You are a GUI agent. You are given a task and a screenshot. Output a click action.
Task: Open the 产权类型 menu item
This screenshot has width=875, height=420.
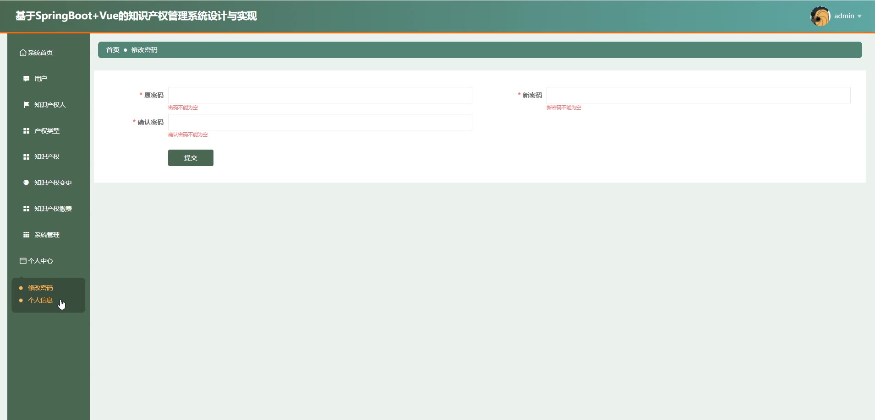[x=49, y=131]
